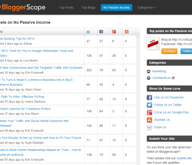The image size is (192, 165).
Task: Open Royally Screw Up Online post
Action: pyautogui.click(x=41, y=138)
